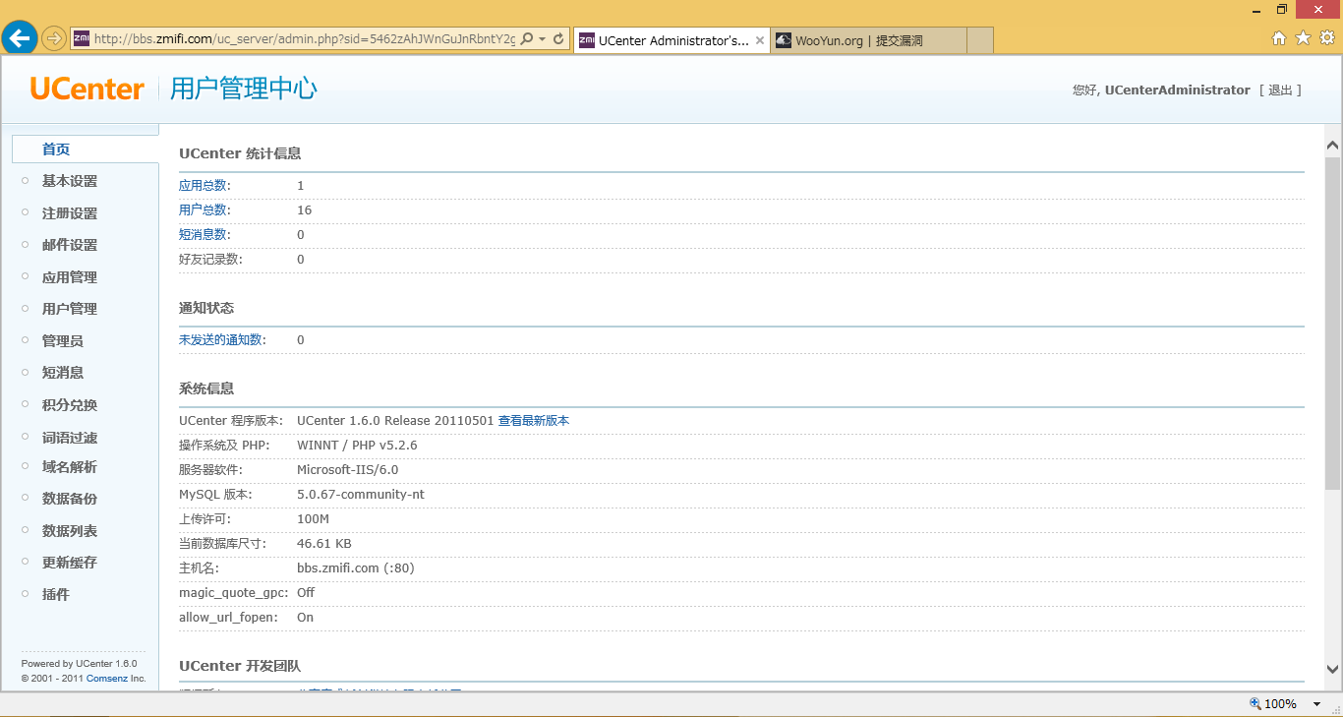Click the 通知状态 section heading
Screen dimensions: 1343x717
coord(206,308)
